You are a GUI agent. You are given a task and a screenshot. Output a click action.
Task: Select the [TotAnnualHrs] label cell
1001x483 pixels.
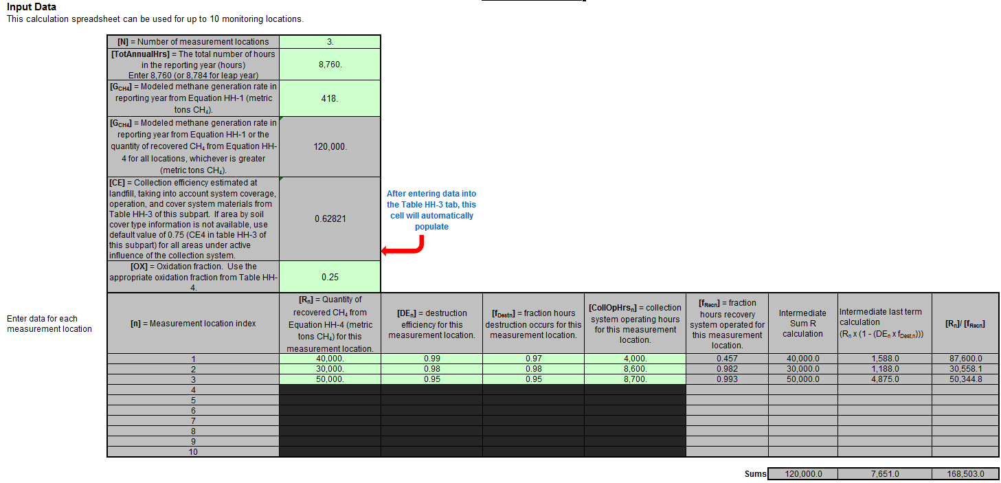click(x=193, y=65)
